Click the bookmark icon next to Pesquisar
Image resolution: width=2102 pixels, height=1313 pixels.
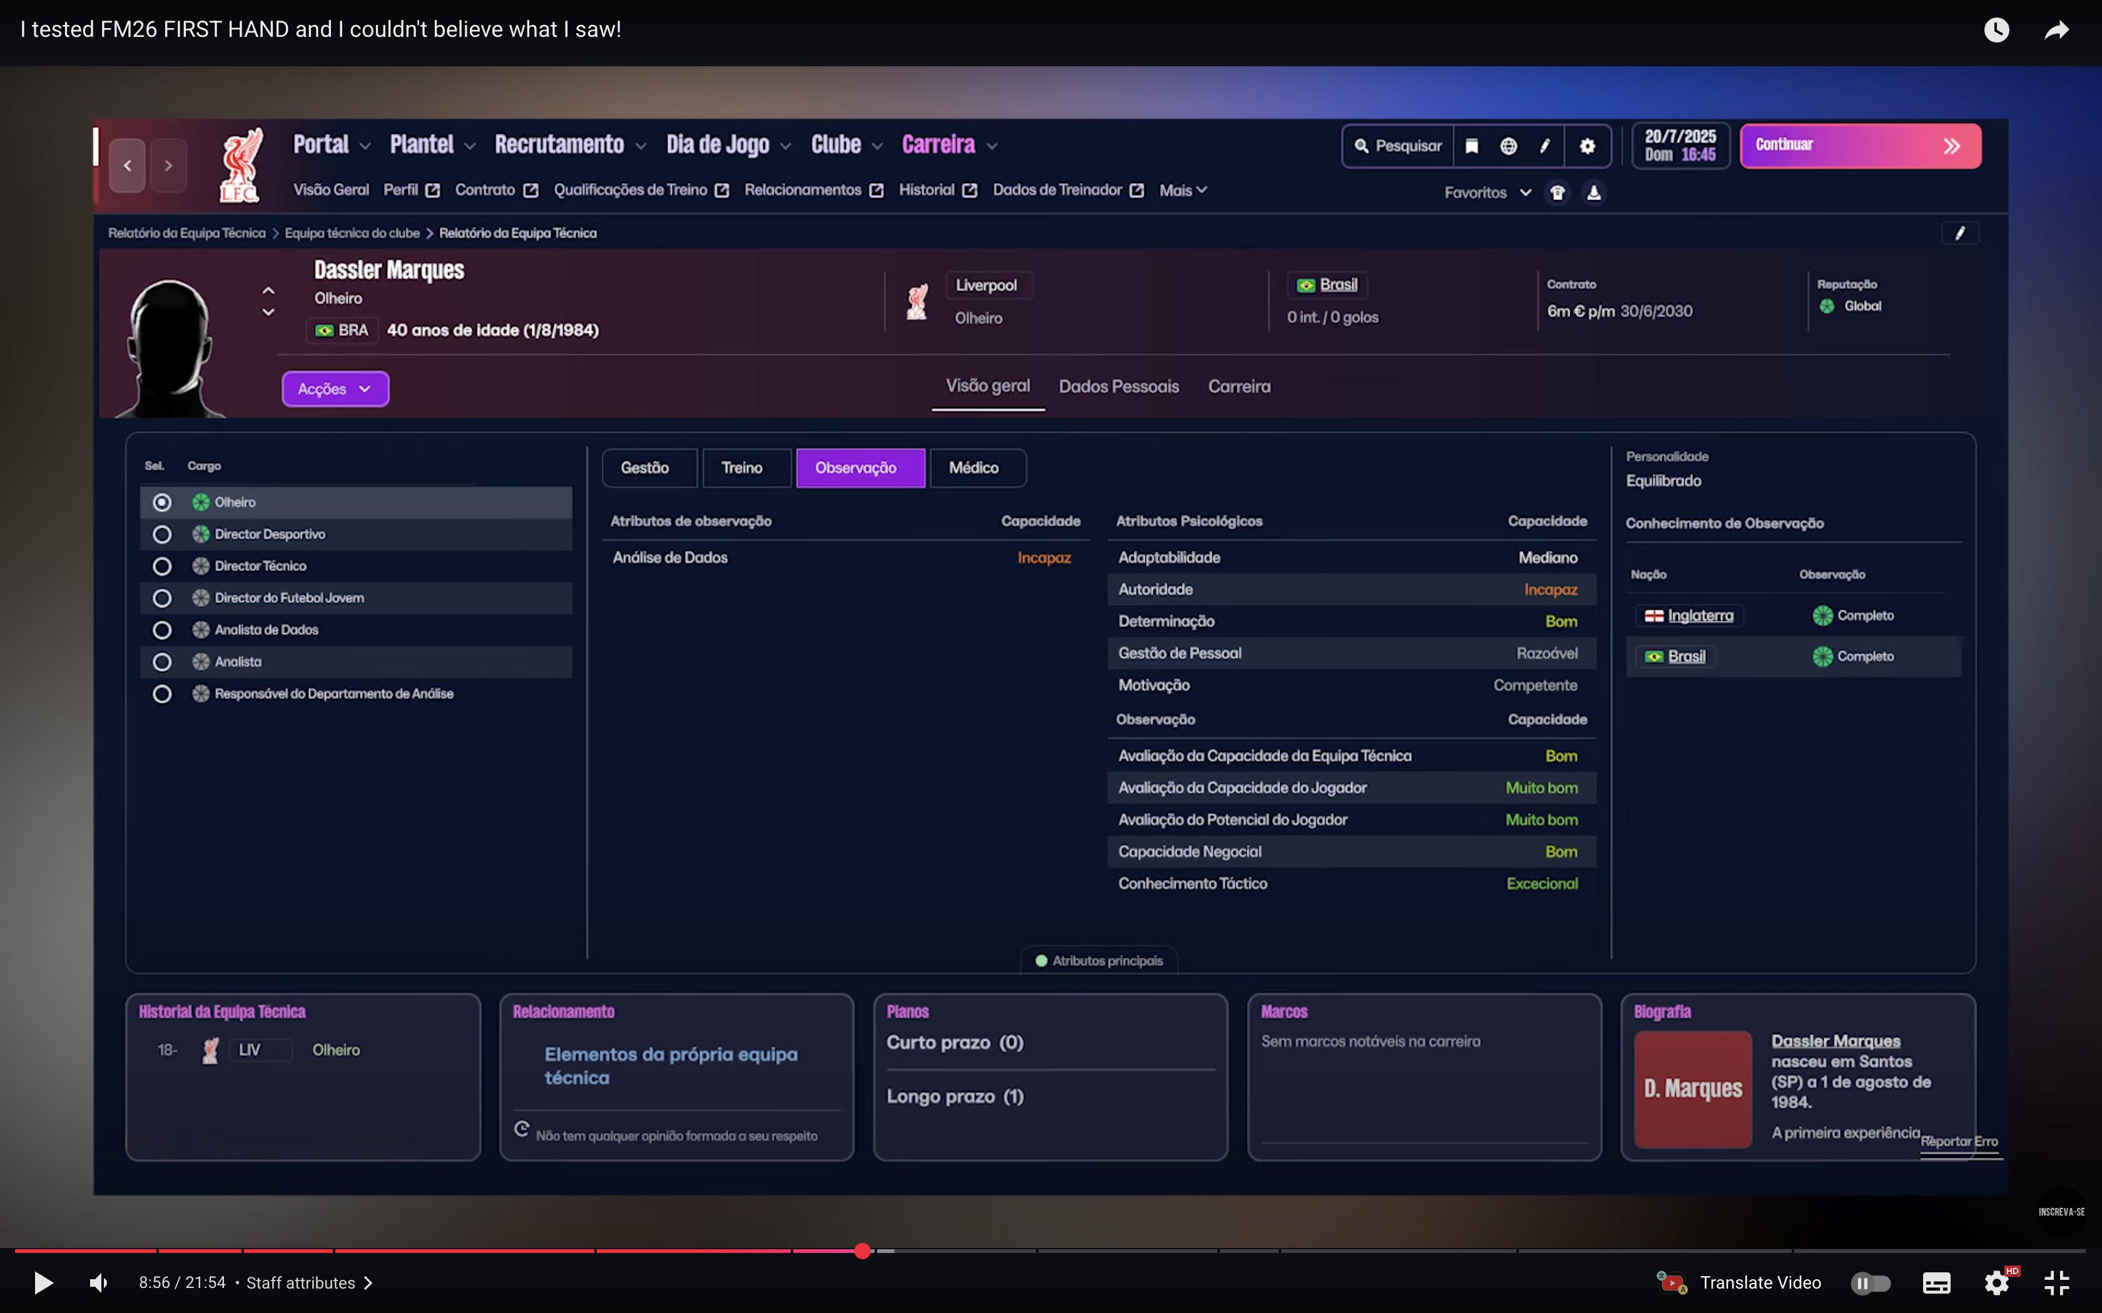[x=1471, y=146]
